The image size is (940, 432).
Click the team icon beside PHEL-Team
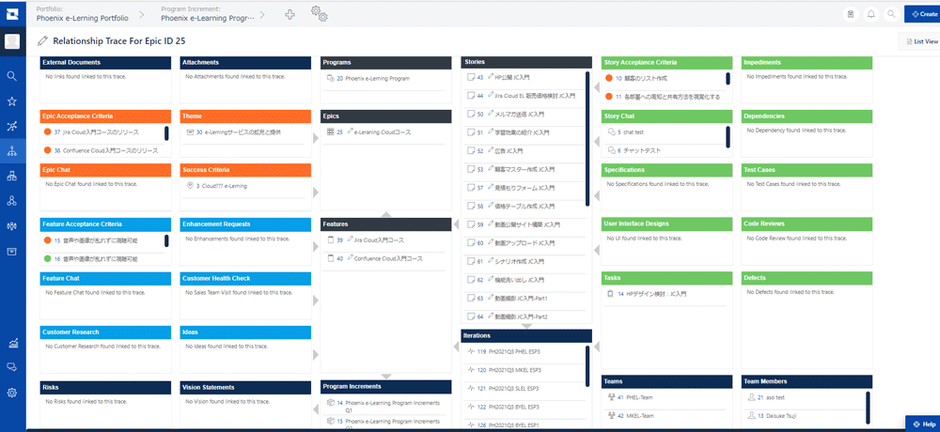click(611, 396)
